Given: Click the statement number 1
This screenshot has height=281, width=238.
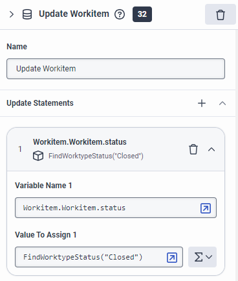Looking at the screenshot, I should pos(20,149).
